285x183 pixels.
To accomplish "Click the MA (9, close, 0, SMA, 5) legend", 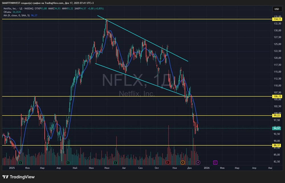I will coord(17,15).
